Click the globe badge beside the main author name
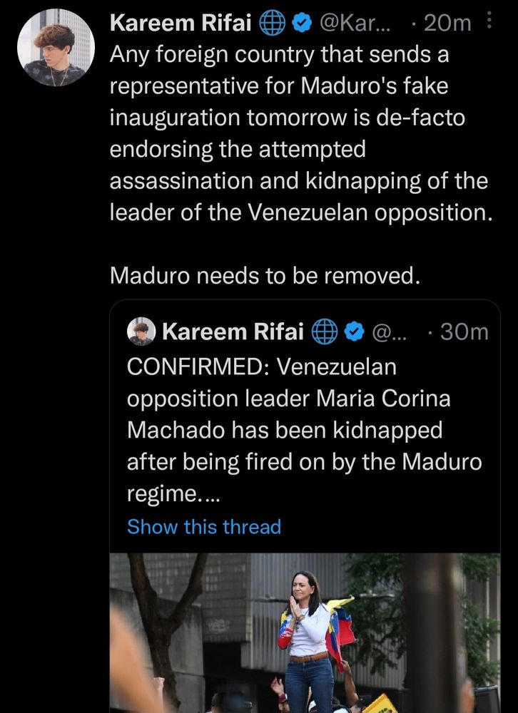518x713 pixels. click(x=273, y=23)
